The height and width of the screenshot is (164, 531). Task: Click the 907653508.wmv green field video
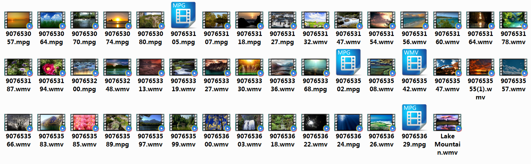pos(381,67)
